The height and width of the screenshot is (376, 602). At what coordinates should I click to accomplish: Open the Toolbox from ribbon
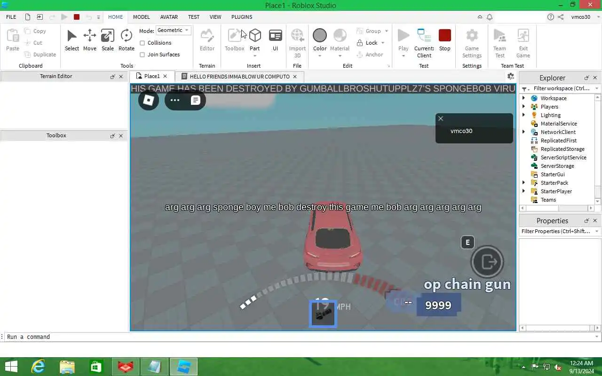pos(234,40)
